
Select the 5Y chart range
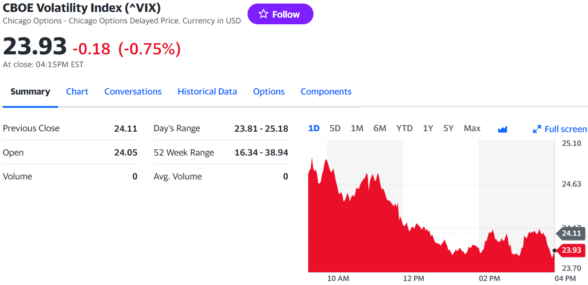449,128
